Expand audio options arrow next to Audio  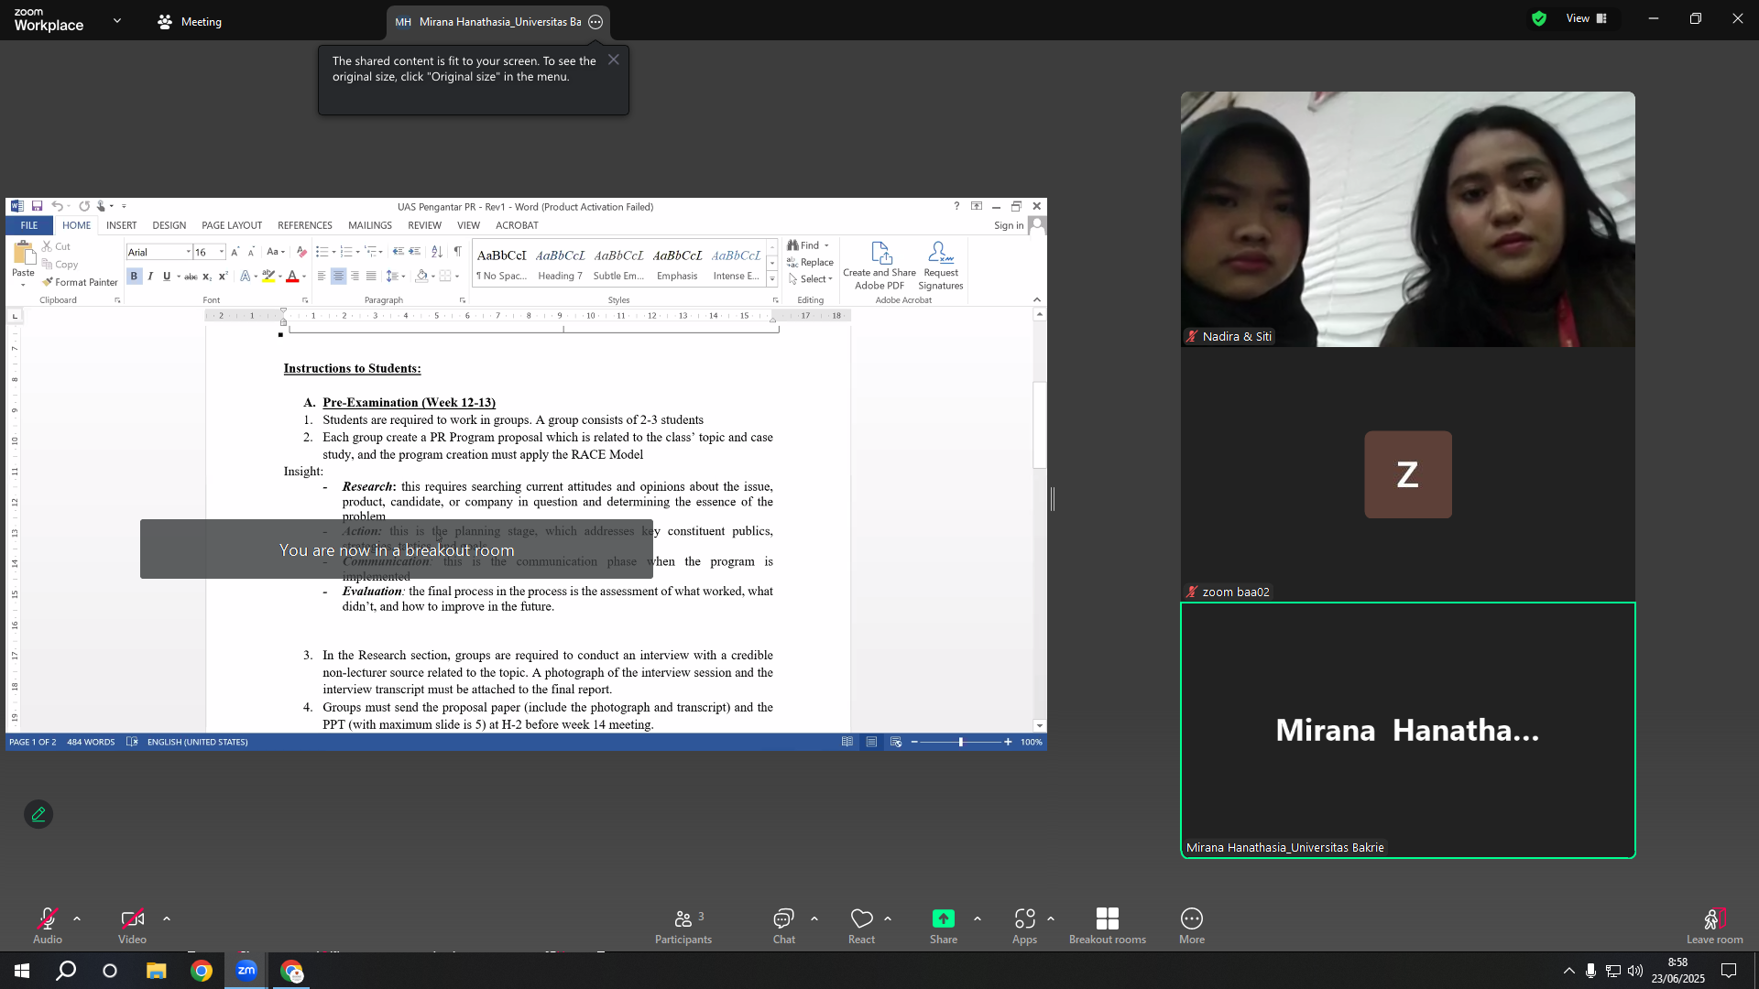77,918
